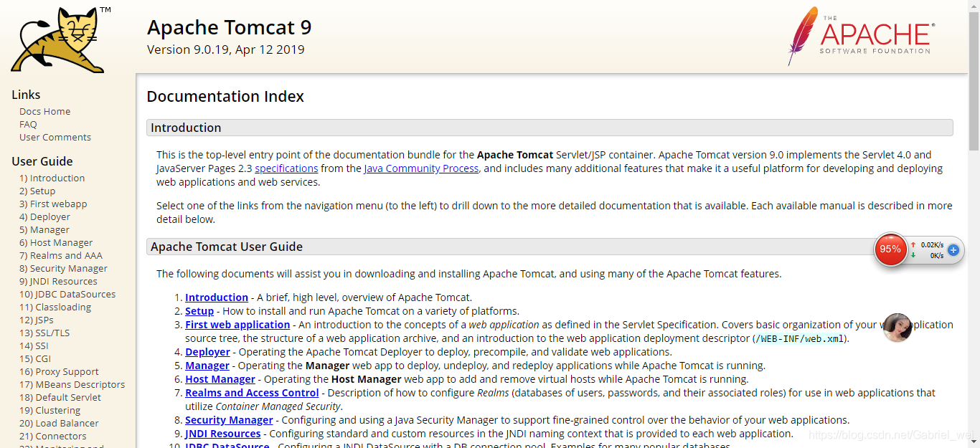Go to 5) Manager in sidebar
Image resolution: width=980 pixels, height=448 pixels.
coord(44,229)
